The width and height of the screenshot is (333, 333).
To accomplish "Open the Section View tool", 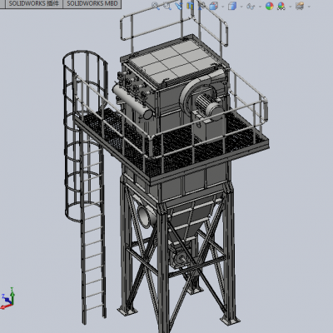I will [191, 6].
